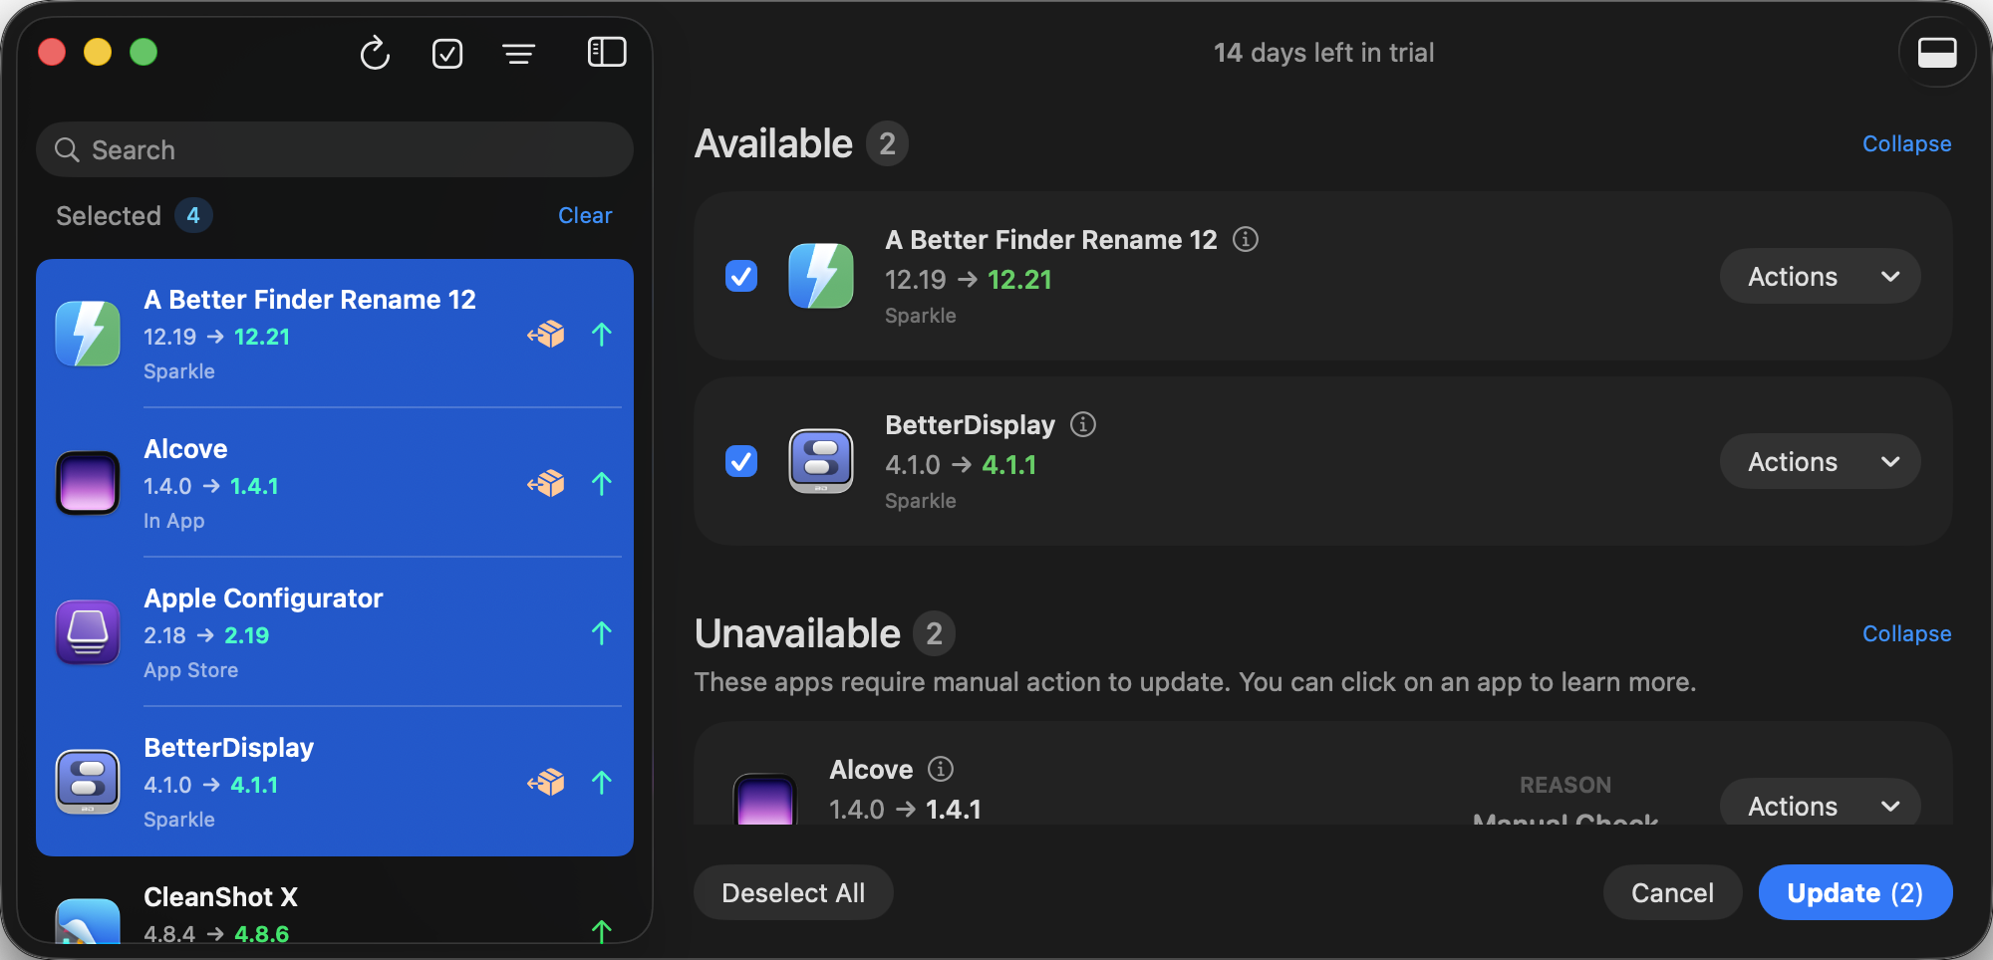Click the package icon beside A Better Finder Rename
This screenshot has width=1993, height=960.
(x=546, y=335)
